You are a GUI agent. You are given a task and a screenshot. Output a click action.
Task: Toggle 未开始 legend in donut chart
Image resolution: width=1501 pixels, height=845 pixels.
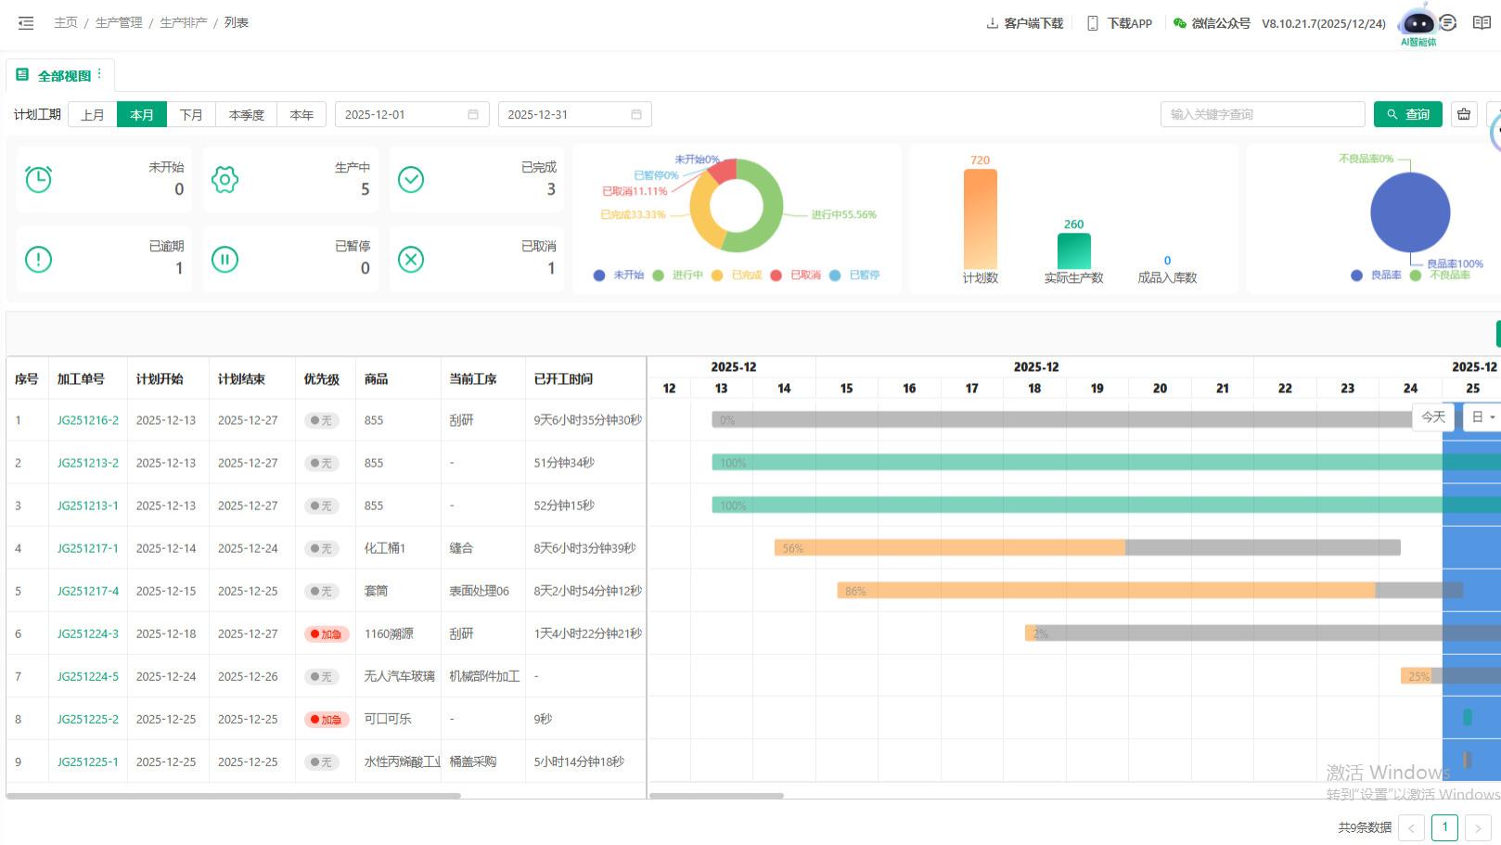coord(619,275)
